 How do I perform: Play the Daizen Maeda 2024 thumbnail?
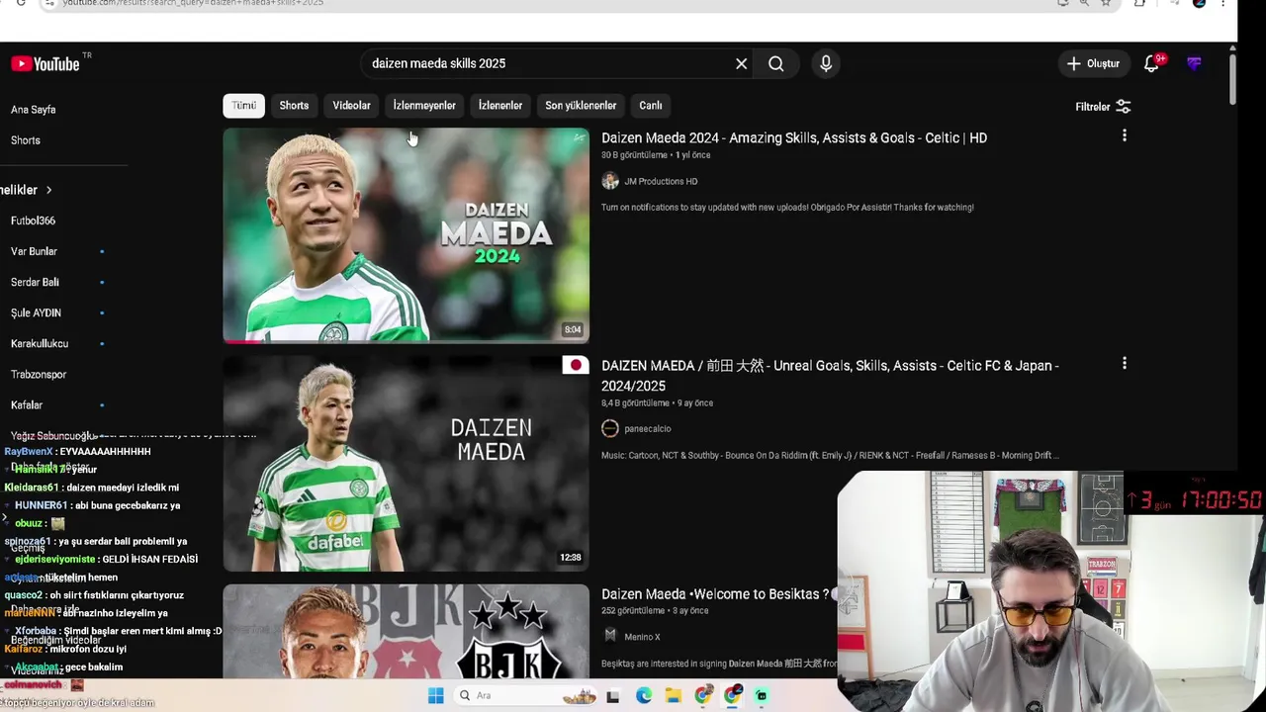[406, 235]
